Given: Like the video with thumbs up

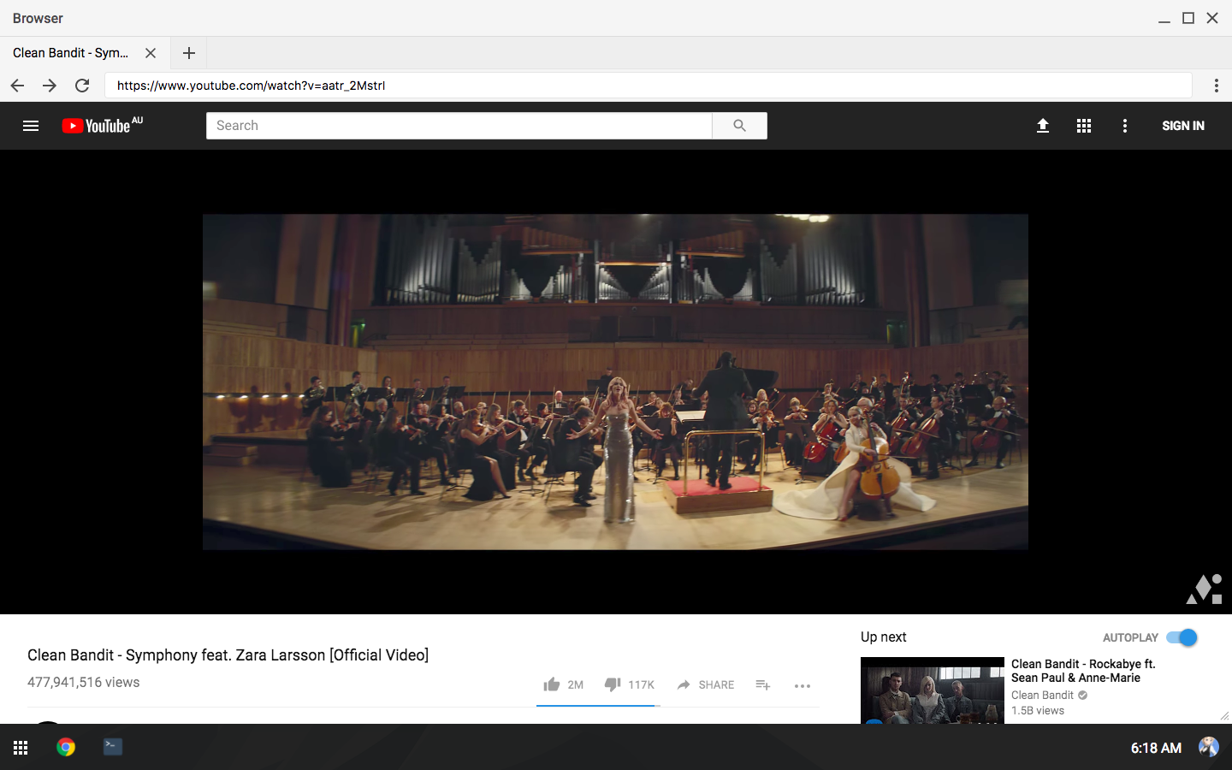Looking at the screenshot, I should pyautogui.click(x=553, y=684).
